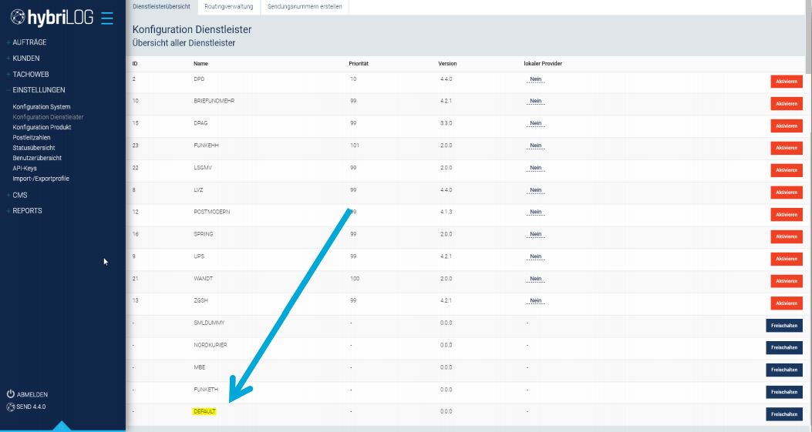Click Freischalten for DEFAULT
This screenshot has width=812, height=432.
click(x=784, y=414)
